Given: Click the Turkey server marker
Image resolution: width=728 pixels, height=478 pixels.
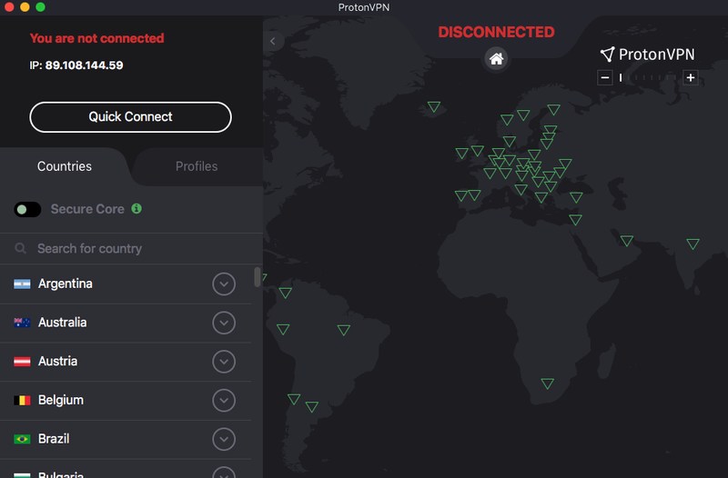Looking at the screenshot, I should coord(576,197).
